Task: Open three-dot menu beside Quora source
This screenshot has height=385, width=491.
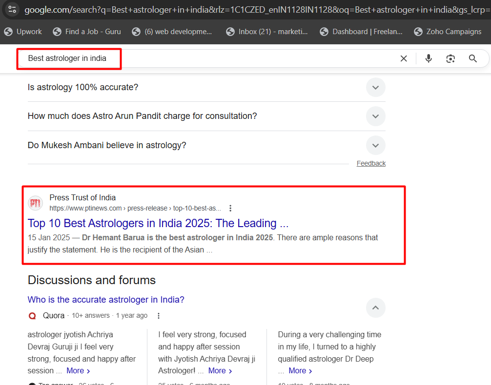Action: point(159,316)
